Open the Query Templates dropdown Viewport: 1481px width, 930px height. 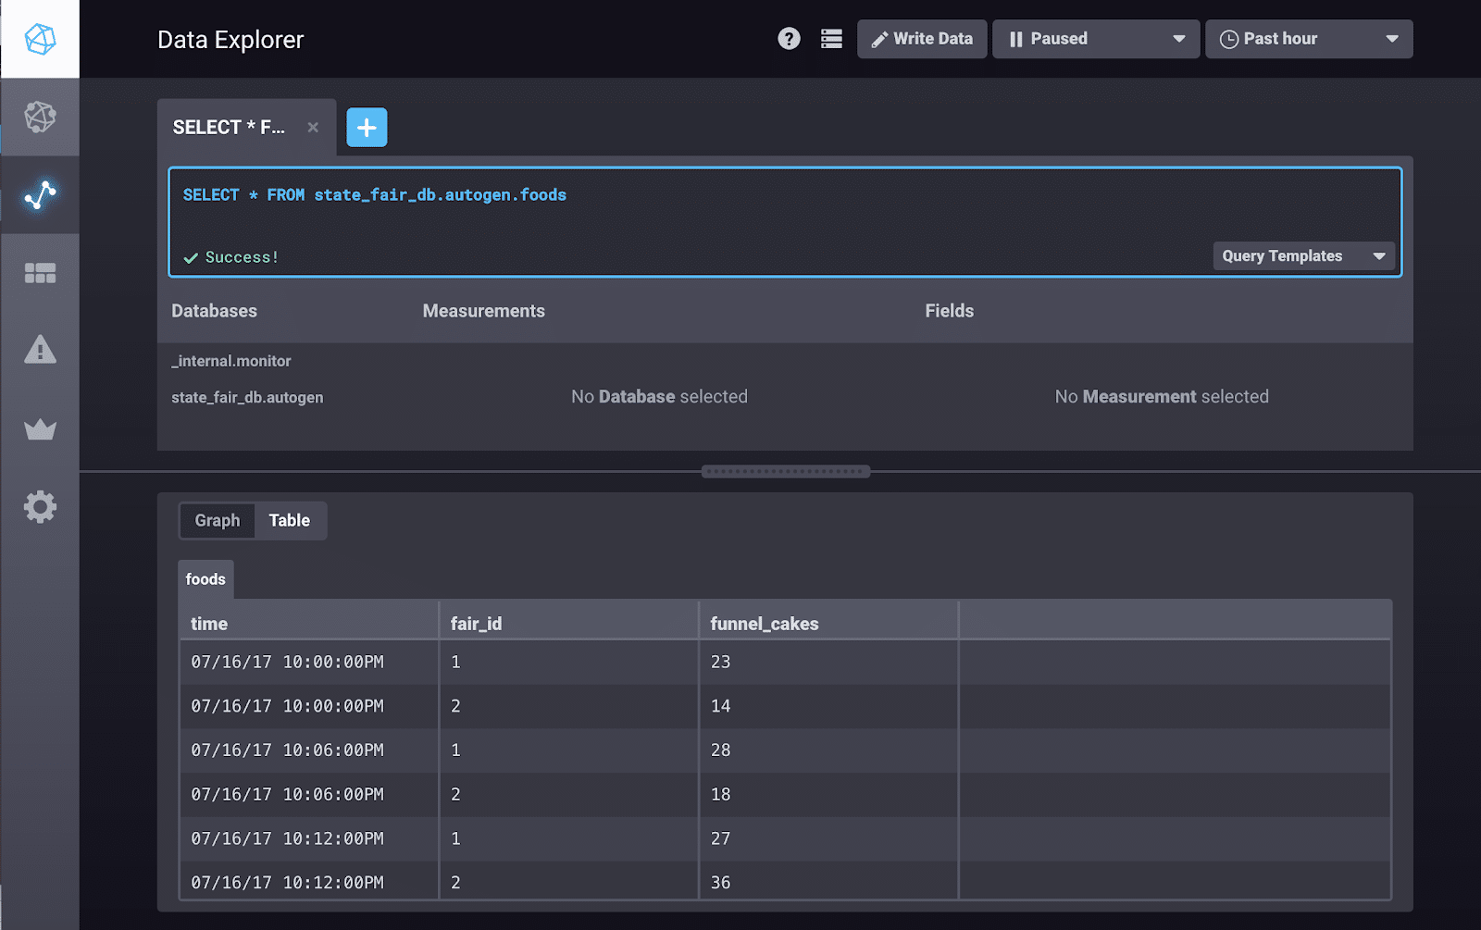pos(1303,256)
